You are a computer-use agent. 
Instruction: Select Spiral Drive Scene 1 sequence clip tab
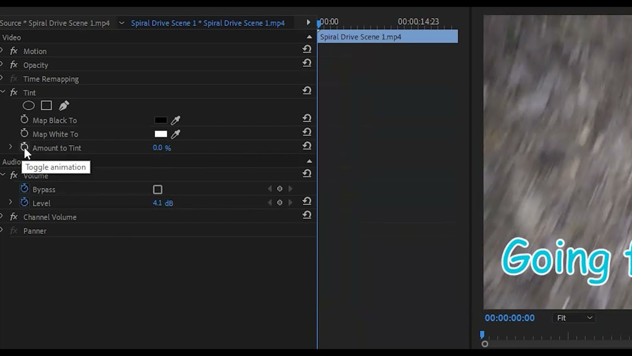point(208,23)
